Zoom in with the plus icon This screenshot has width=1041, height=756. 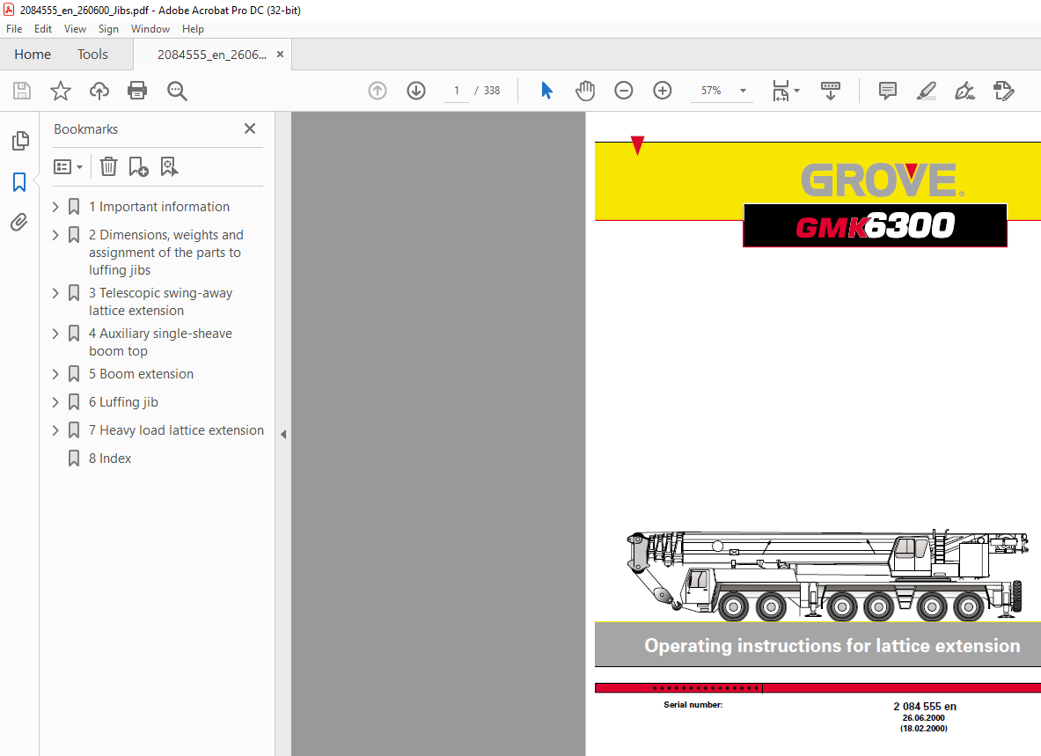point(663,91)
